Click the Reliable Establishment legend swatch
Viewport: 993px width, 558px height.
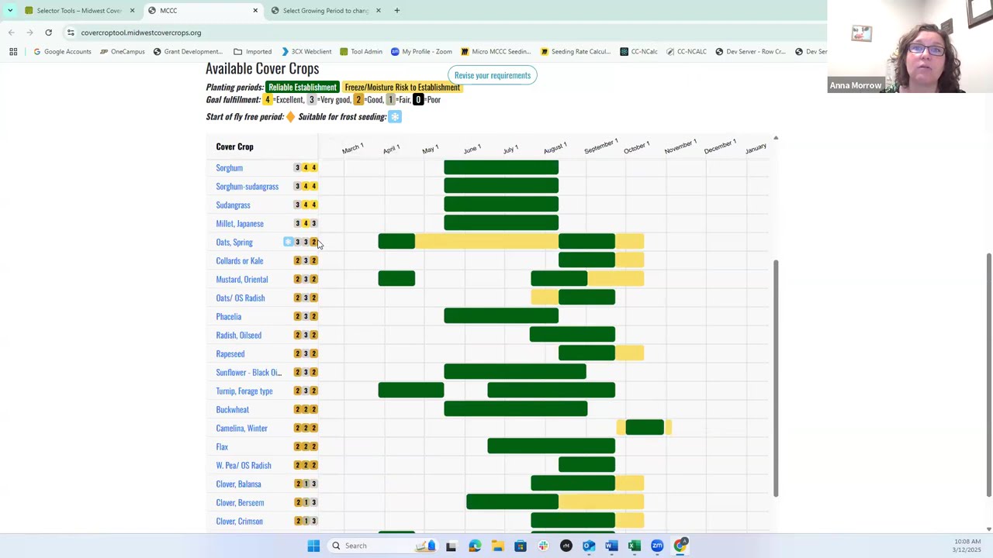(303, 87)
